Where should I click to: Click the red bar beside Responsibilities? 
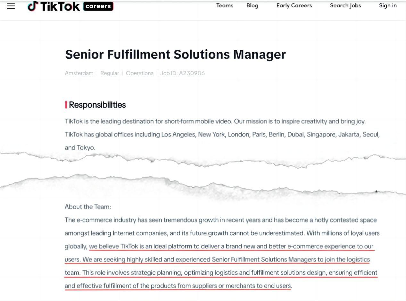pyautogui.click(x=66, y=105)
